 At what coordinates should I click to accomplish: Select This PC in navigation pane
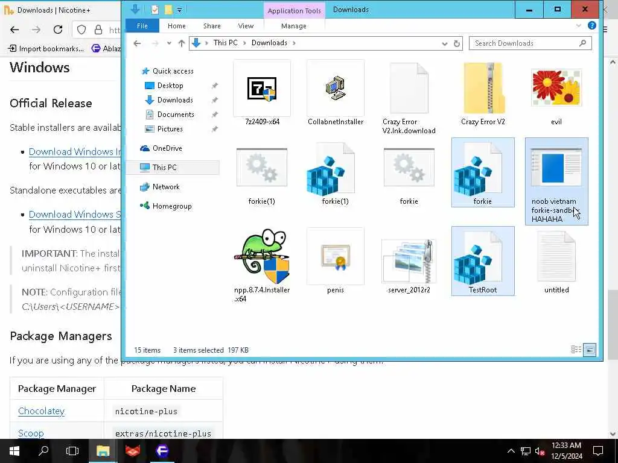[x=173, y=168]
